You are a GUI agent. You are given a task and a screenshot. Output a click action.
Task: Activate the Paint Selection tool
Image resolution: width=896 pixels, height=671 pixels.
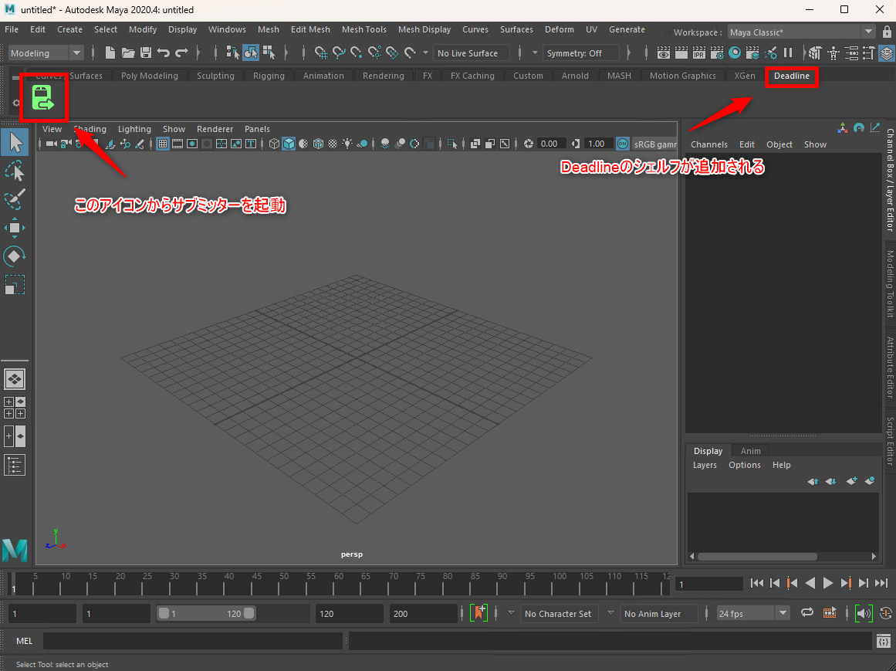point(15,198)
